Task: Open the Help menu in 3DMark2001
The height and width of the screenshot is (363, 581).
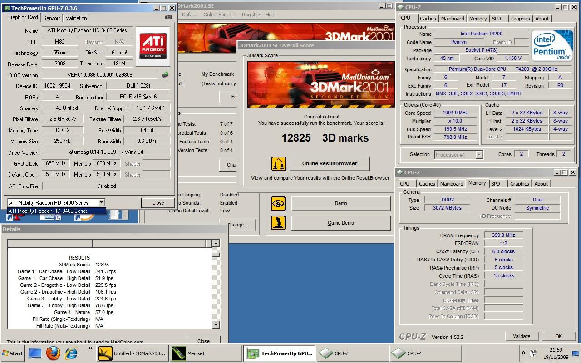Action: click(271, 15)
